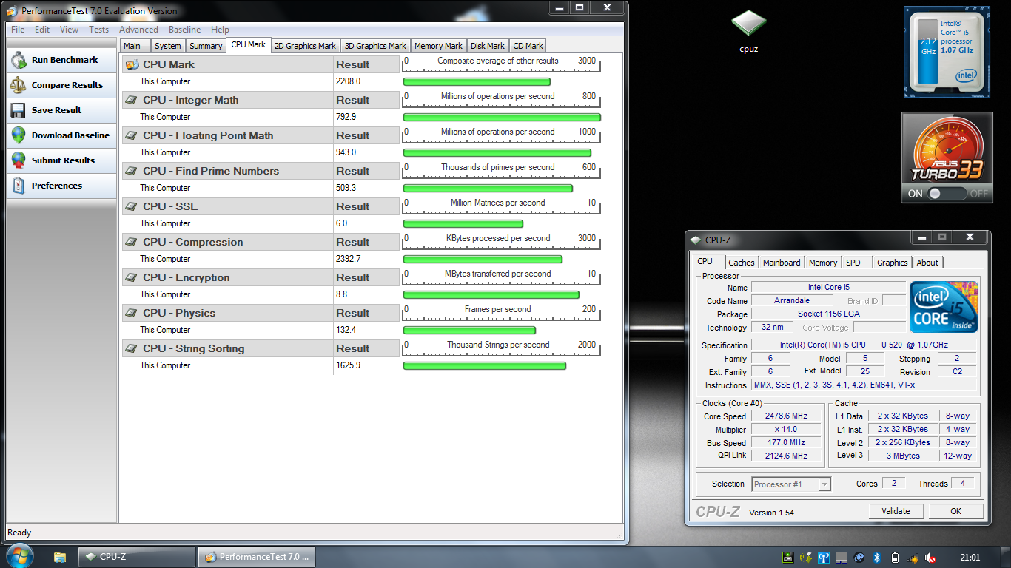Open the Baseline menu
This screenshot has width=1011, height=568.
[184, 30]
